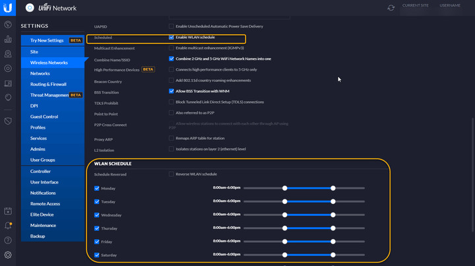Open Remote Access settings
Screen dimensions: 475x266
53,203
